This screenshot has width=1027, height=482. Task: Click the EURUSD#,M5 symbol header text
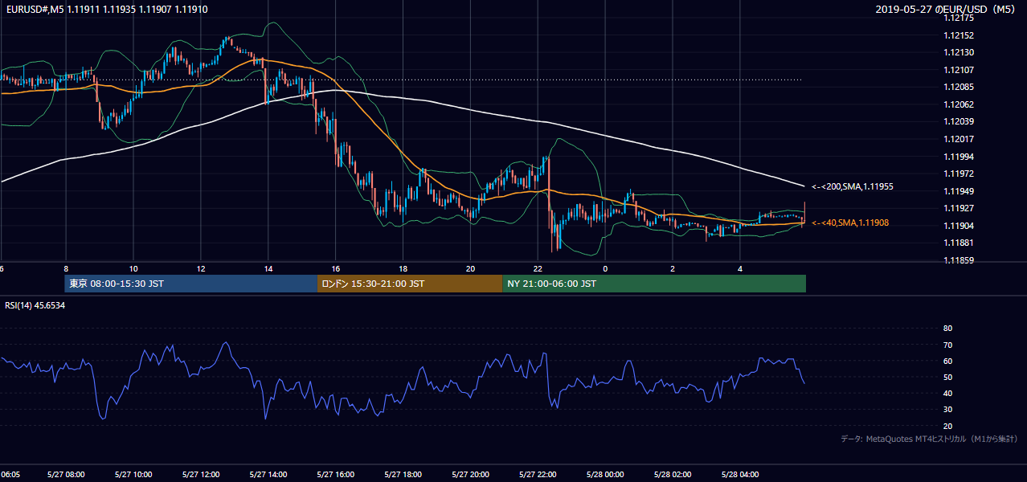(35, 10)
